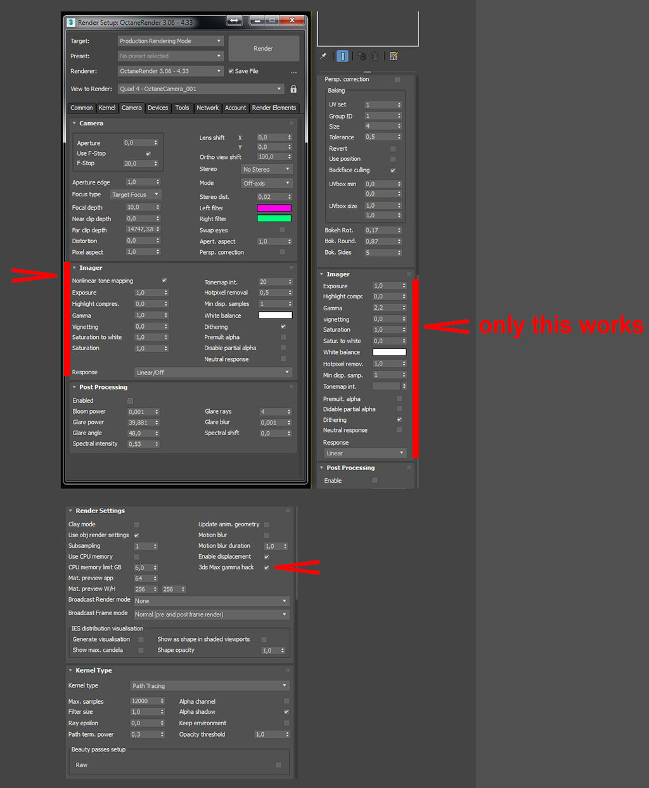Click the make unique icon
Screen dimensions: 649x788
click(x=361, y=56)
